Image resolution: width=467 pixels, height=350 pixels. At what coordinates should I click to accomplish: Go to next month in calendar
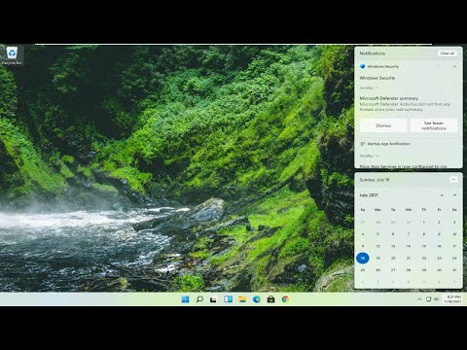[454, 195]
